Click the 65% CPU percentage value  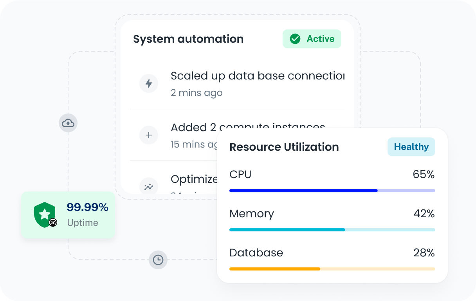click(x=424, y=175)
